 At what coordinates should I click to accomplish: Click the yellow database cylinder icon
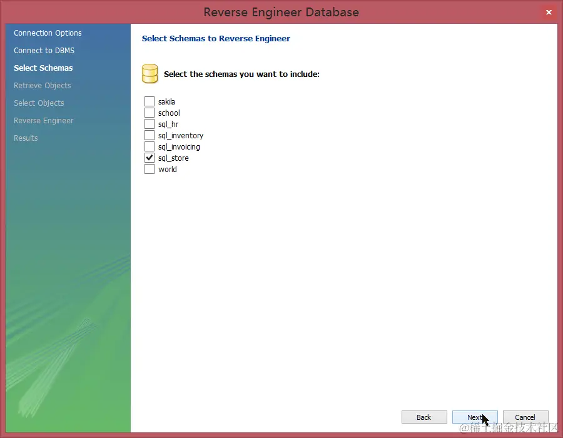click(x=150, y=74)
